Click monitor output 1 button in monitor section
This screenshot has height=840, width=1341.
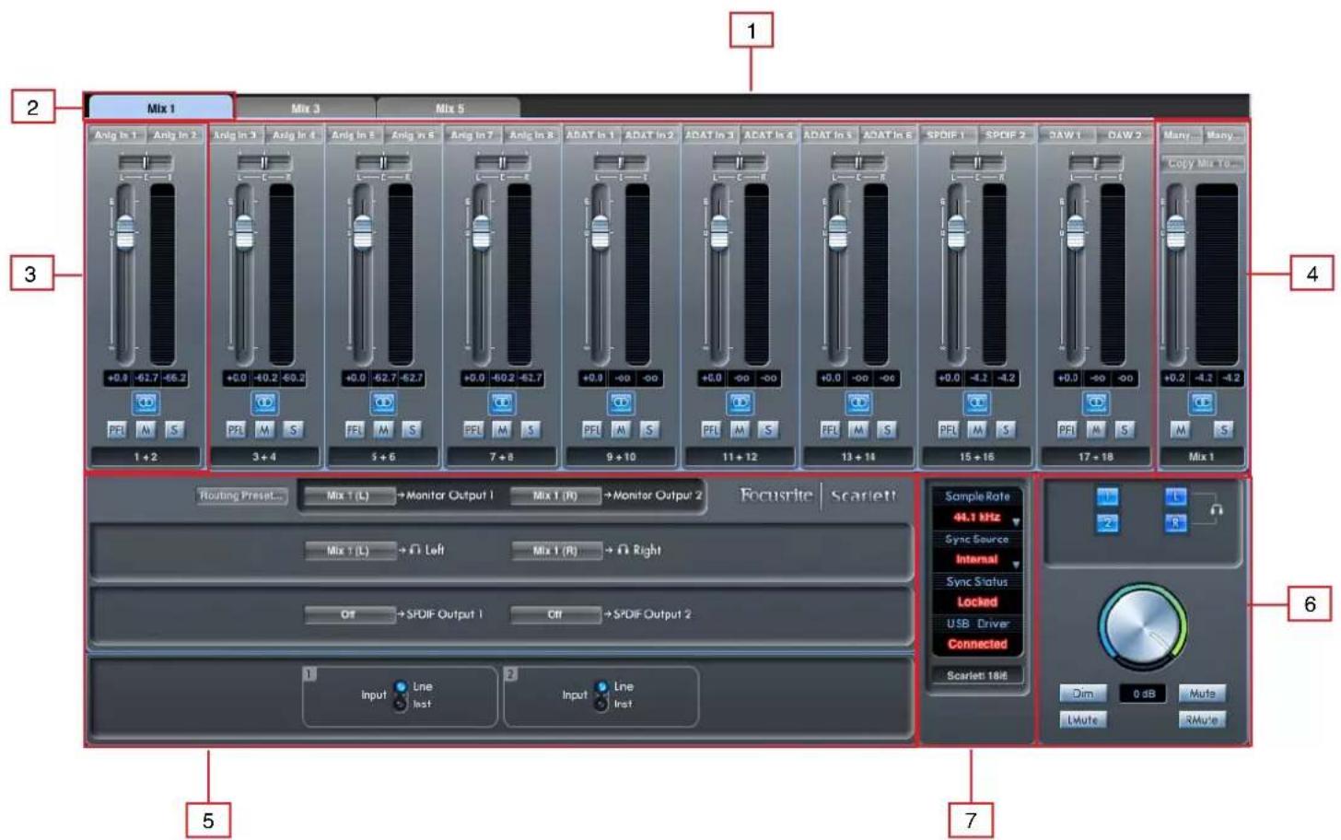click(x=1107, y=497)
